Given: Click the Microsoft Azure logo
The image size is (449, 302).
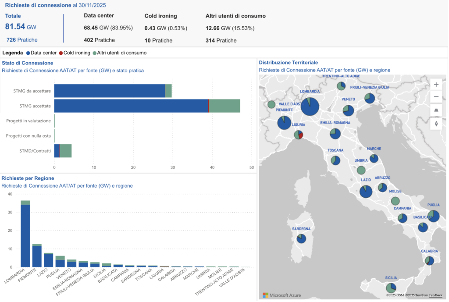Looking at the screenshot, I should click(282, 295).
